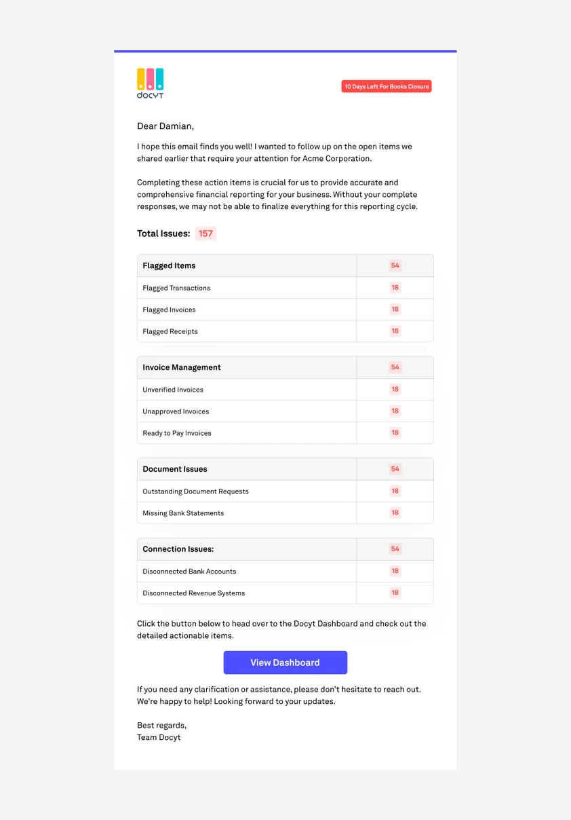Viewport: 571px width, 820px height.
Task: Click the Total Issues 157 count badge
Action: coord(205,234)
